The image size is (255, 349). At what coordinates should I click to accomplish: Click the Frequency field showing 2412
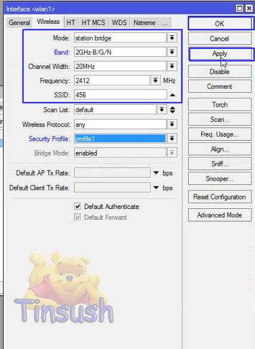pos(112,81)
